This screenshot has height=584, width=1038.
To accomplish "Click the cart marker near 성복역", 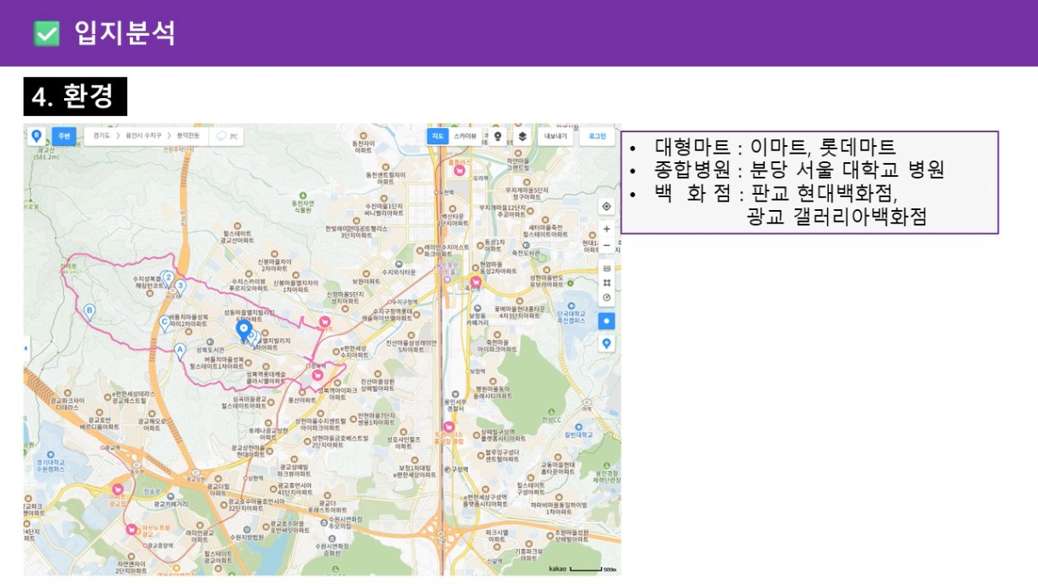I will point(317,374).
